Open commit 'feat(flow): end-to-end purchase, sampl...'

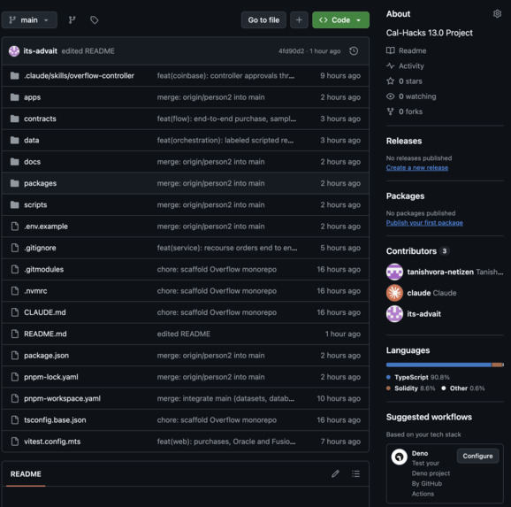(226, 119)
